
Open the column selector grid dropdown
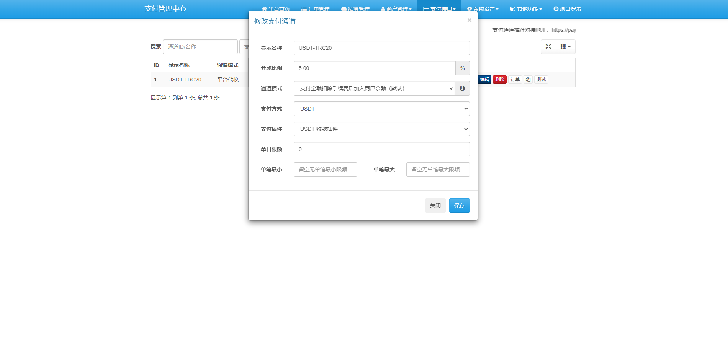click(566, 47)
